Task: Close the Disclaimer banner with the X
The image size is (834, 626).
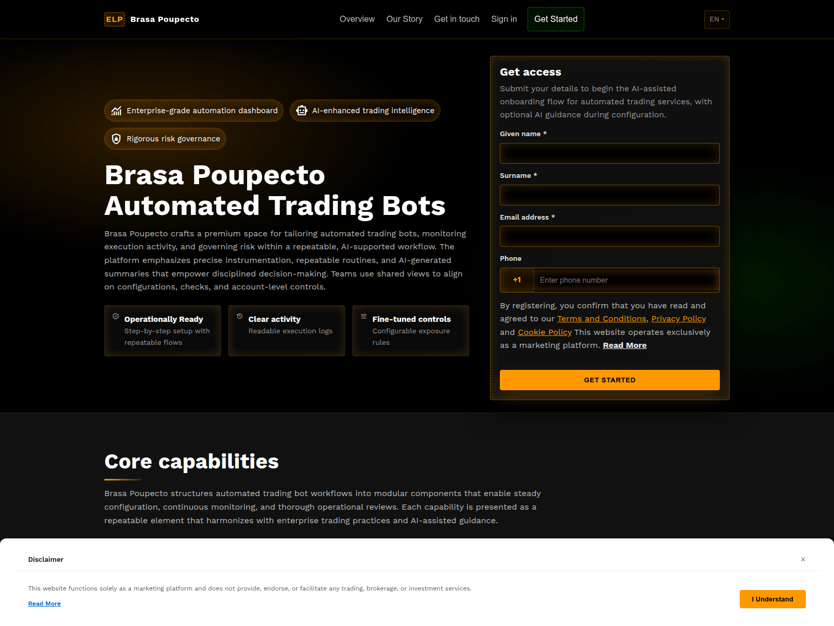Action: 803,559
